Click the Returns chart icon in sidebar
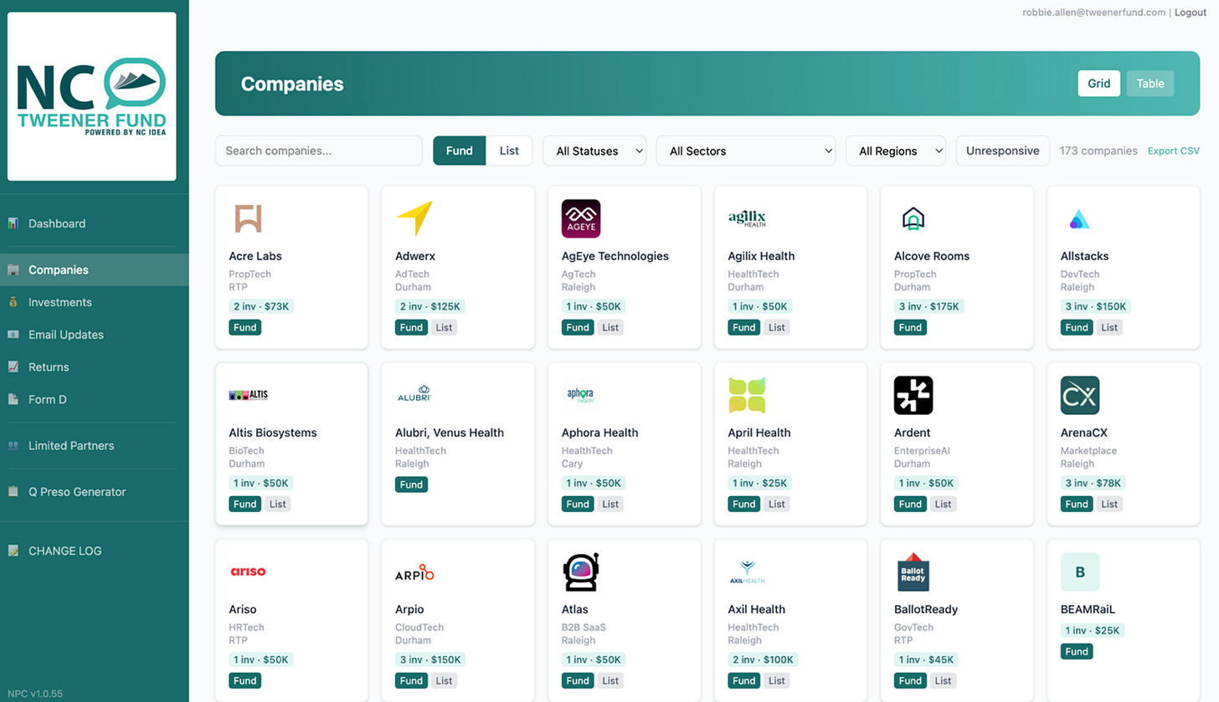 click(13, 367)
